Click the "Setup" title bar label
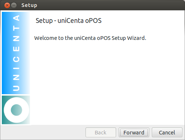 (29, 6)
